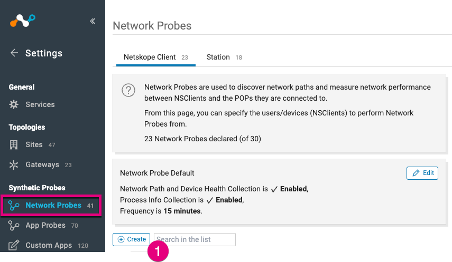Open App Probes in the sidebar
This screenshot has height=262, width=452.
45,225
